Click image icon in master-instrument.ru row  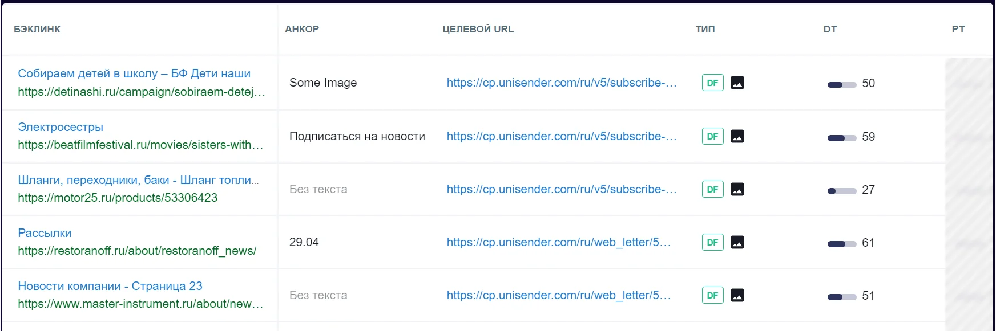coord(737,295)
